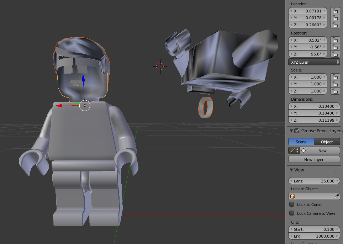Decrease Lens value with the left arrow
The width and height of the screenshot is (343, 244).
[291, 181]
